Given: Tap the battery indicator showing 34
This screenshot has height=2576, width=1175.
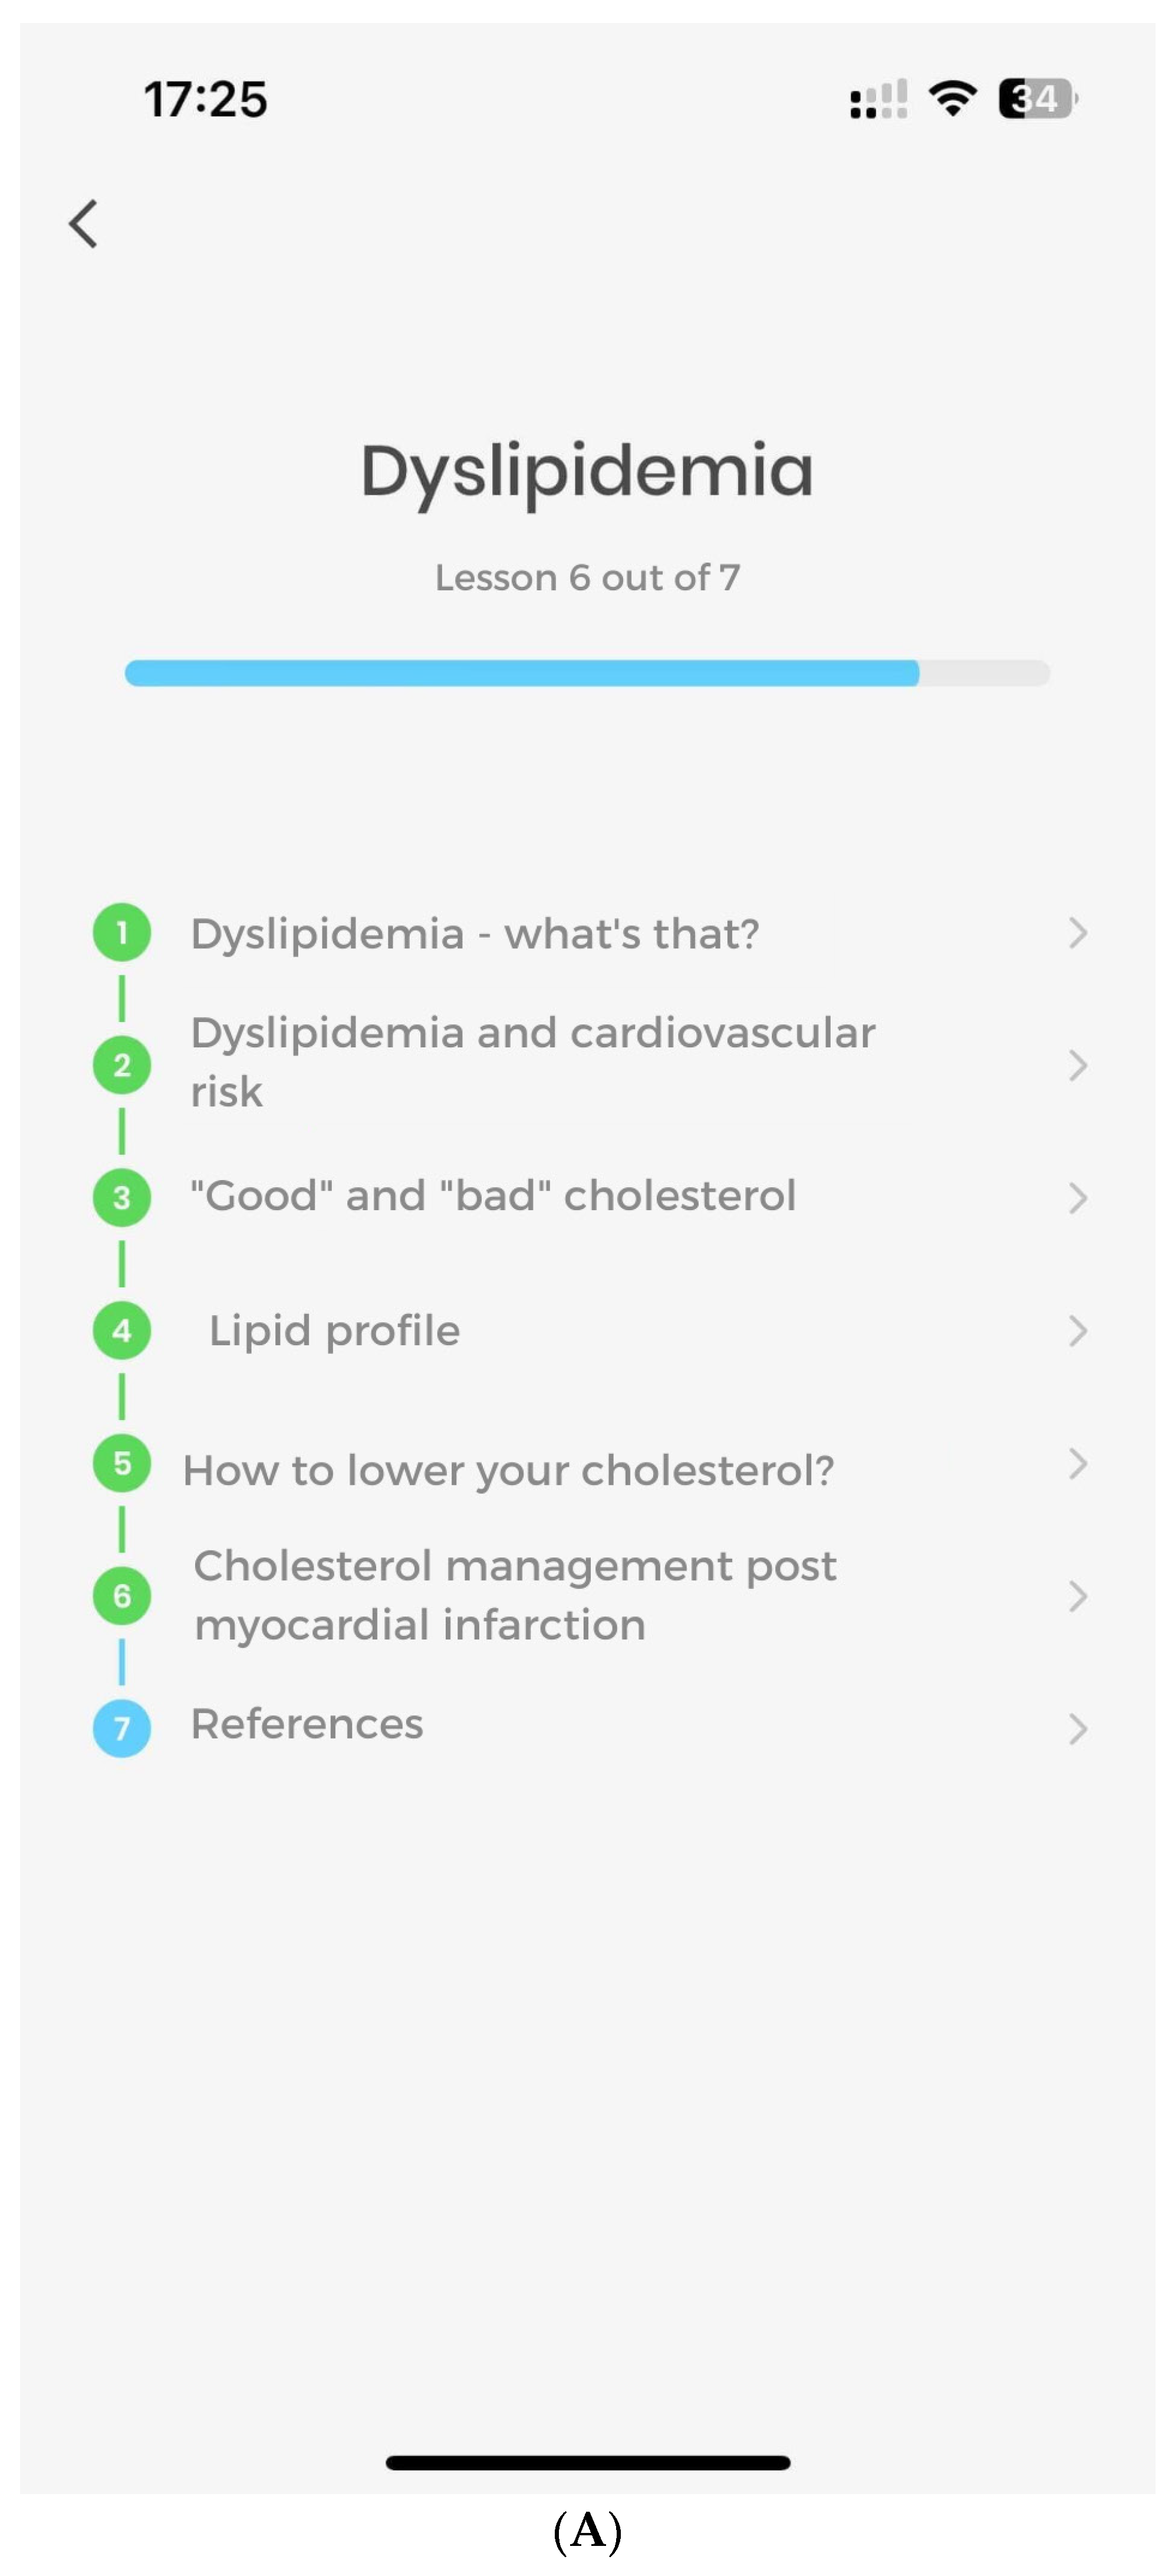Looking at the screenshot, I should [x=1037, y=98].
